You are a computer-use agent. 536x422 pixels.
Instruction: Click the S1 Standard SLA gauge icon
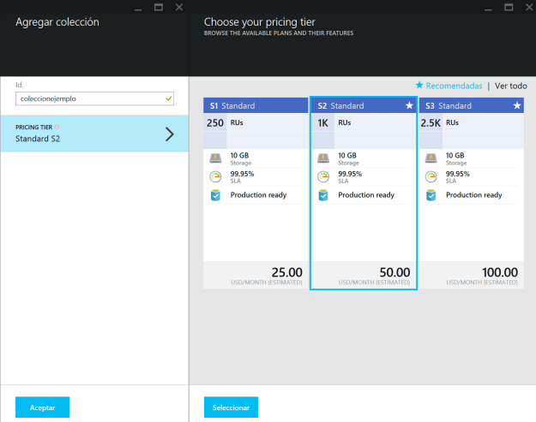(215, 176)
